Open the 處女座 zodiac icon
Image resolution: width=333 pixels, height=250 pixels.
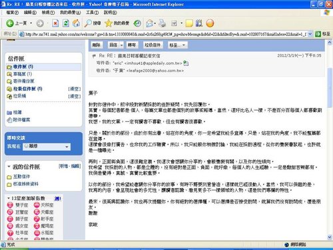point(10,226)
